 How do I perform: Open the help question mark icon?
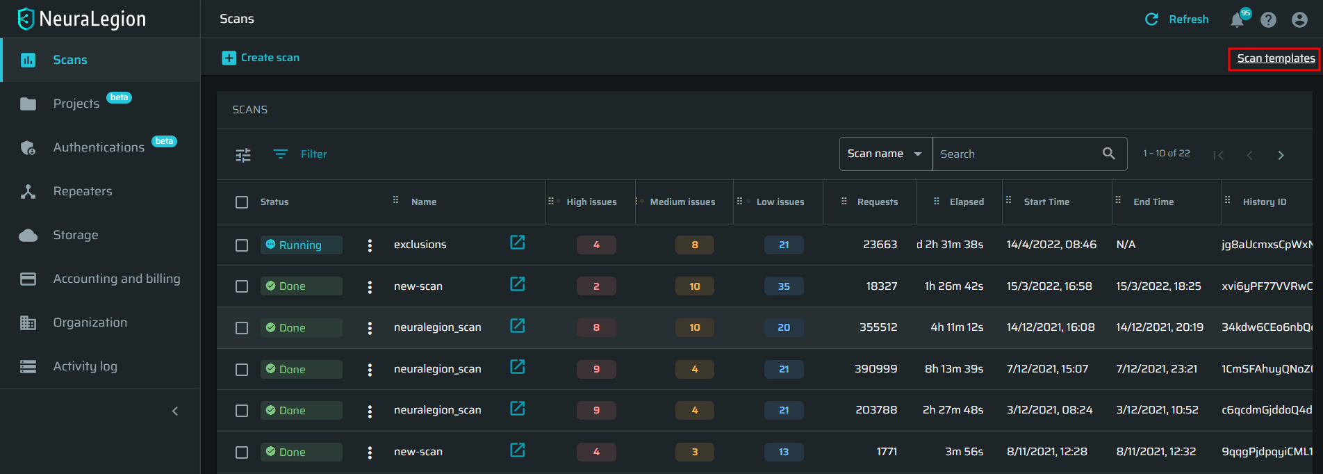[1268, 20]
